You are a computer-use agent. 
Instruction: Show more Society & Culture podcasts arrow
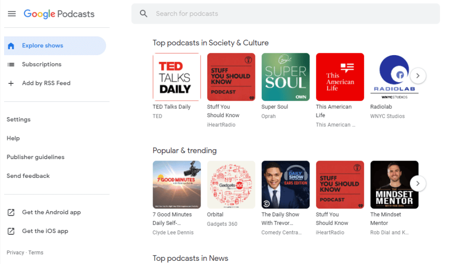click(x=418, y=76)
